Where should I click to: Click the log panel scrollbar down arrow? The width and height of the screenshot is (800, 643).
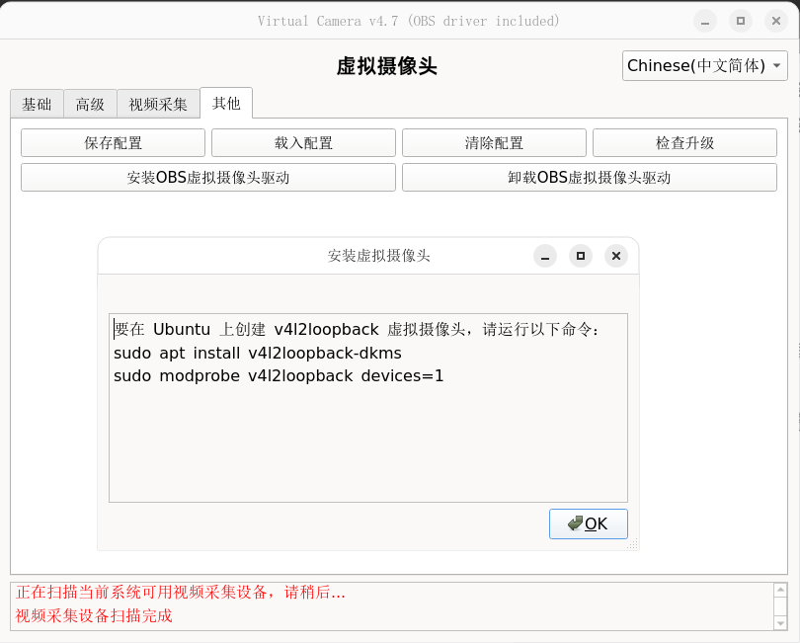780,622
